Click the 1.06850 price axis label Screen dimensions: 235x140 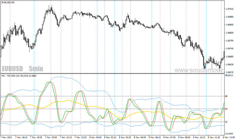click(x=229, y=33)
